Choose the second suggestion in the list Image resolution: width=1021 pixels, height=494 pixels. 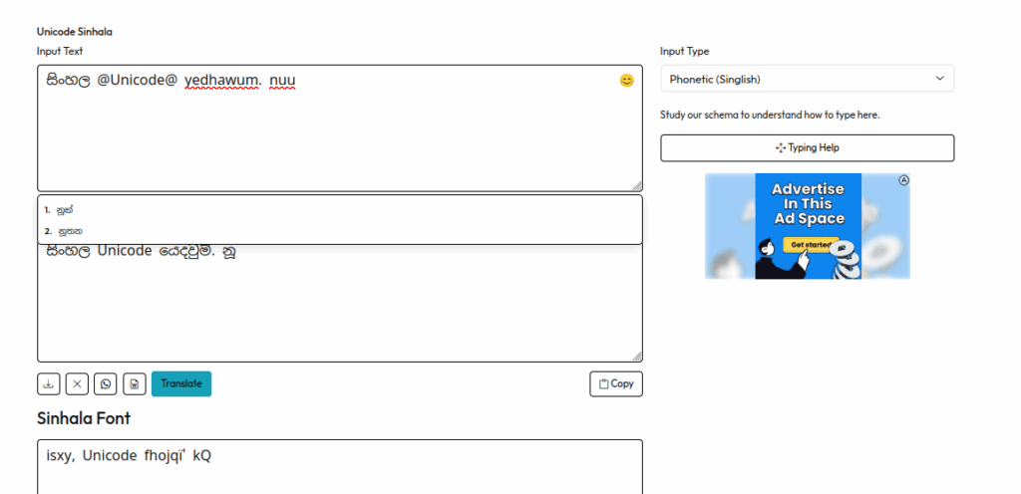(x=340, y=231)
